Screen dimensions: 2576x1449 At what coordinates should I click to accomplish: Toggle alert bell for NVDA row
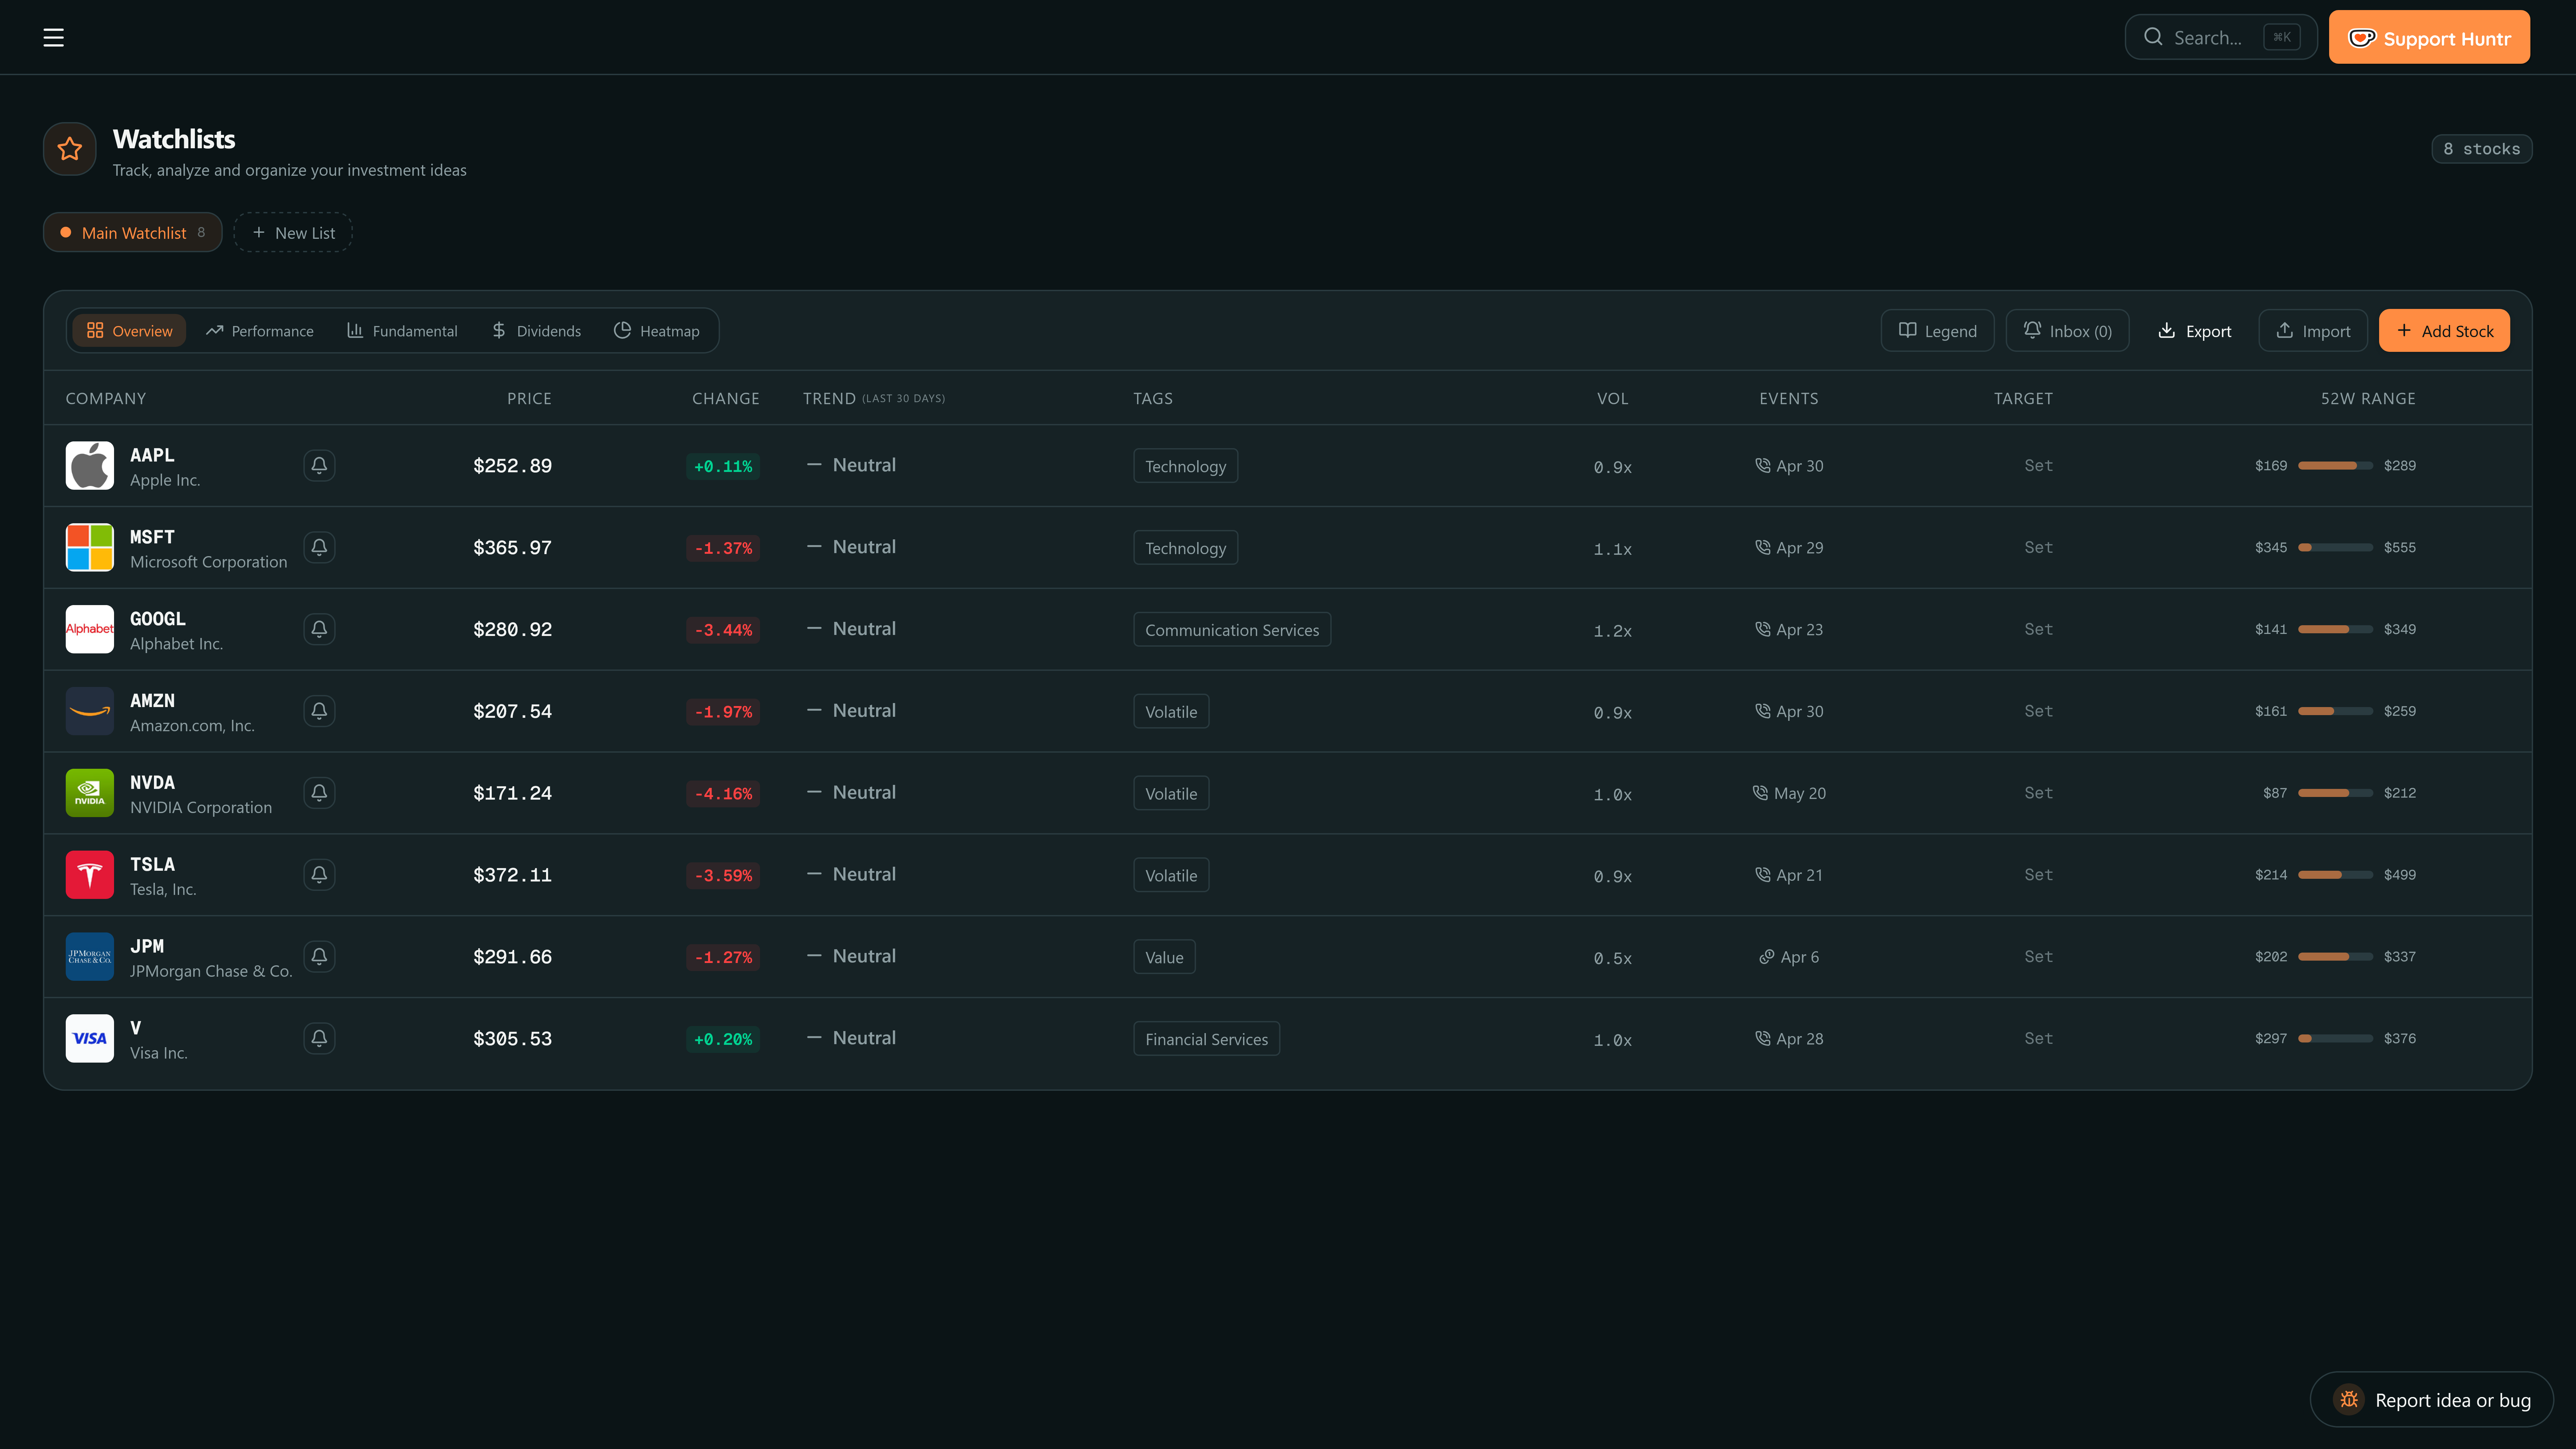pyautogui.click(x=319, y=793)
